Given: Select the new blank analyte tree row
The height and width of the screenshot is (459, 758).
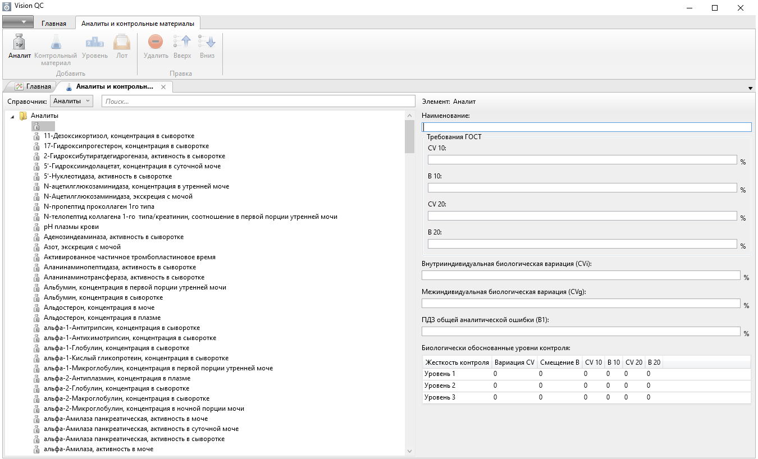Looking at the screenshot, I should tap(43, 126).
